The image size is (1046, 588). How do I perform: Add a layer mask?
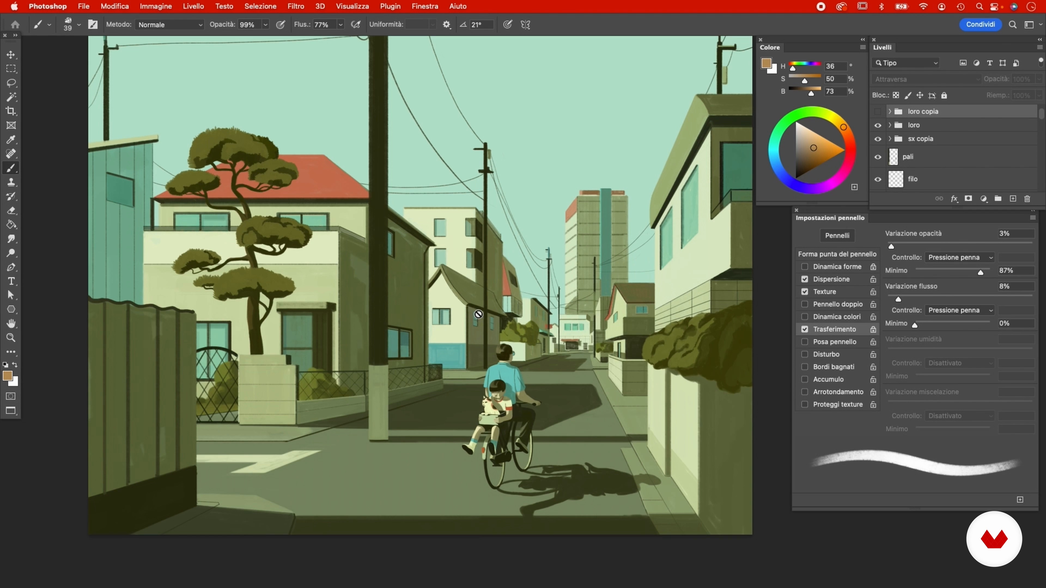968,198
